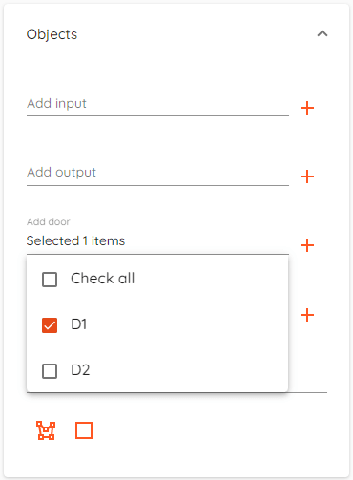353x480 pixels.
Task: Click the small 'Add door' field label
Action: coord(49,221)
